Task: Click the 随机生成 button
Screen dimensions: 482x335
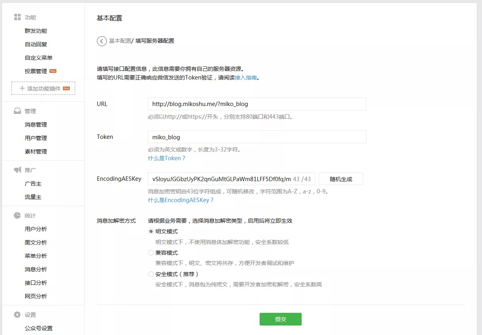Action: tap(341, 179)
